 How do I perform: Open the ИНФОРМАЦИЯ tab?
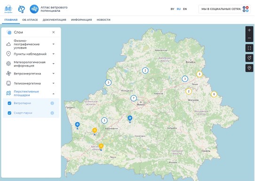(81, 20)
